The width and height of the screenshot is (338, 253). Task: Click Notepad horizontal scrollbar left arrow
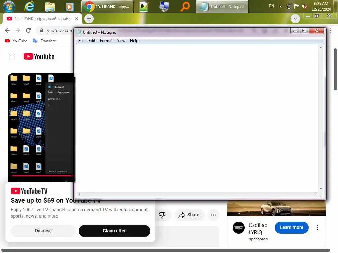79,194
